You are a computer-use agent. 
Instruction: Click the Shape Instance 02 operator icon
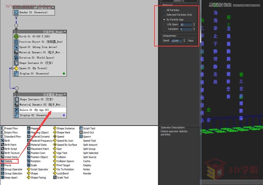[x=17, y=99]
